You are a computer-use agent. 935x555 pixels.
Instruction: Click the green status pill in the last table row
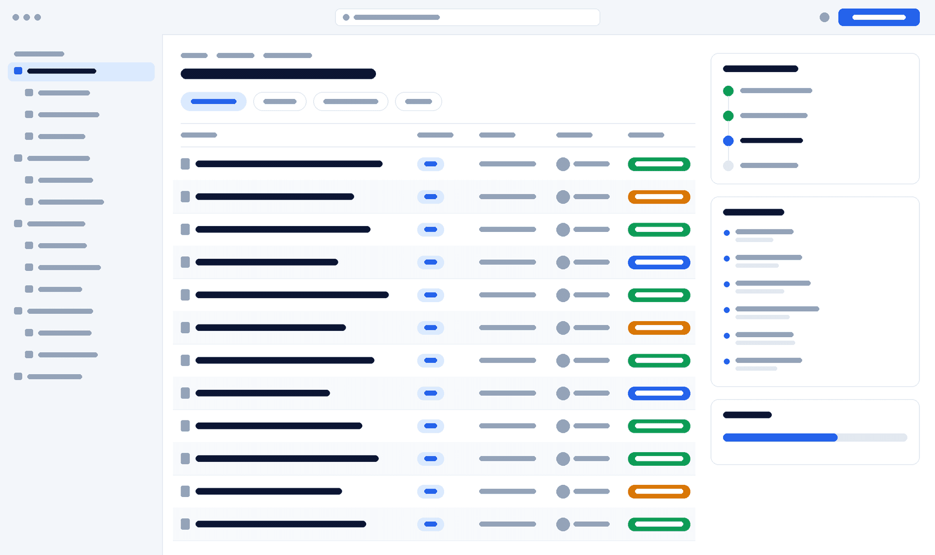click(659, 524)
